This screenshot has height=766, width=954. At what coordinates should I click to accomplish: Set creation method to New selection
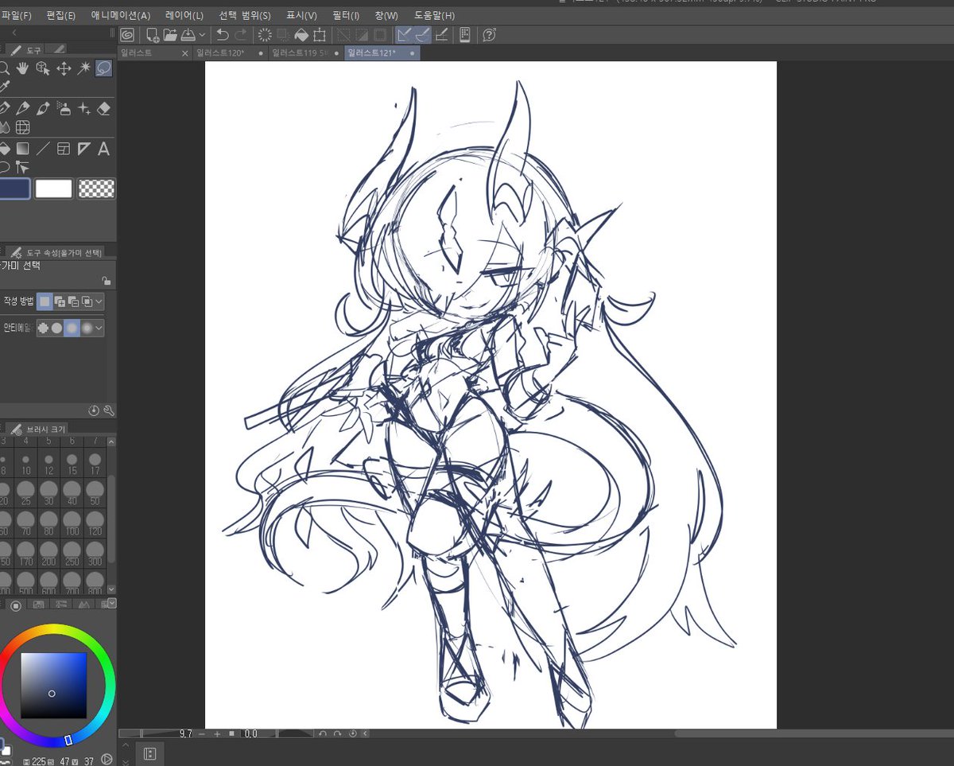[x=45, y=301]
